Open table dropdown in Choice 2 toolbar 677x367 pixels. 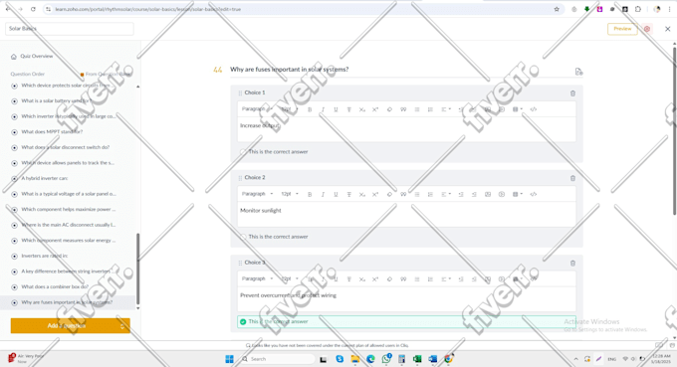tap(518, 195)
